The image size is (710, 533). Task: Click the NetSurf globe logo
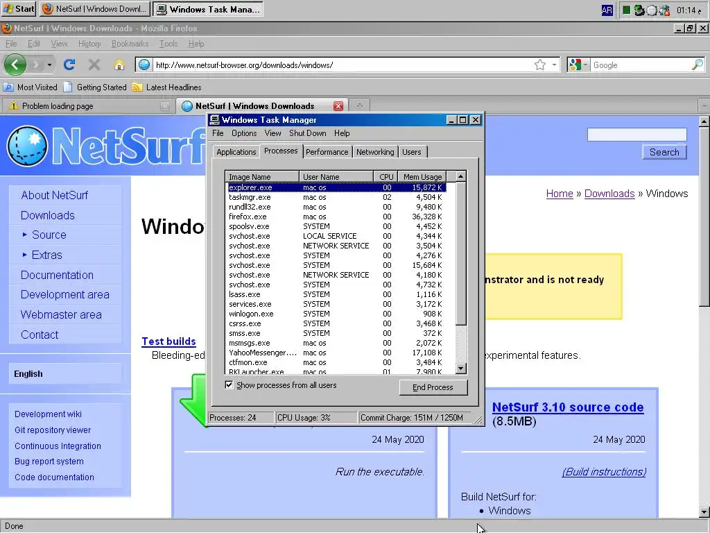click(x=27, y=146)
